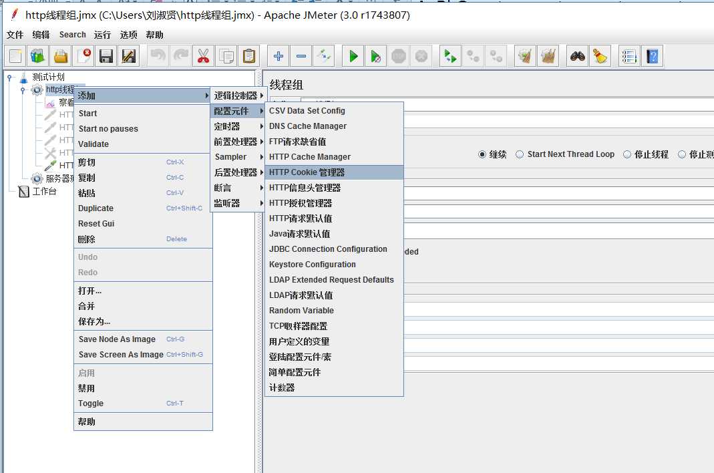The height and width of the screenshot is (473, 714).
Task: Choose 计数器 config element
Action: click(334, 387)
